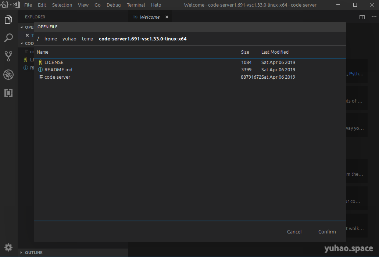Click the split editor icon

pos(362,17)
